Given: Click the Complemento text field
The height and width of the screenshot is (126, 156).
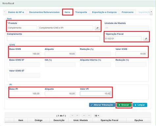Looking at the screenshot, I should [x=53, y=39].
